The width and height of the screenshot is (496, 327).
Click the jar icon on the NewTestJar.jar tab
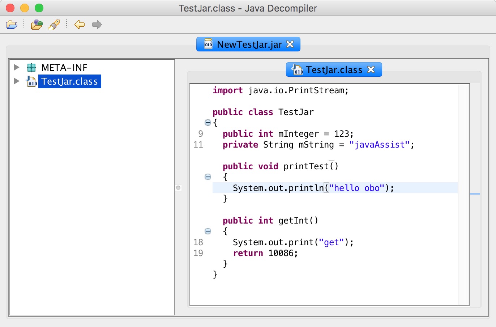[x=208, y=44]
